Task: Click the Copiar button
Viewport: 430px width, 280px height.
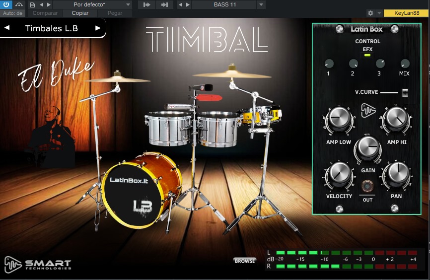Action: (x=80, y=13)
